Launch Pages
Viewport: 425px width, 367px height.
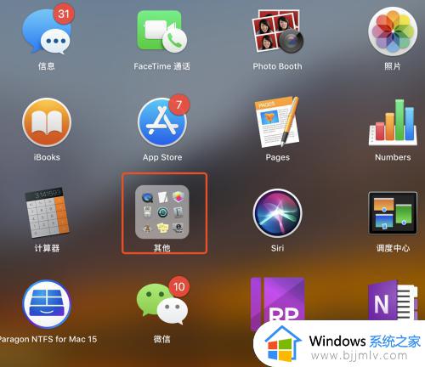tap(277, 122)
